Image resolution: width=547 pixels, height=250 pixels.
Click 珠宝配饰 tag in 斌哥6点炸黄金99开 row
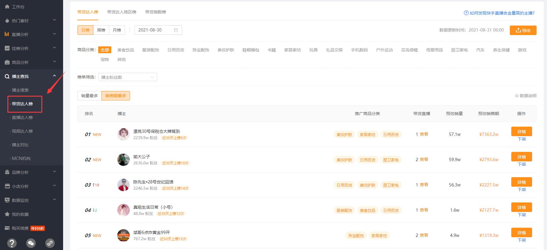tap(356, 236)
